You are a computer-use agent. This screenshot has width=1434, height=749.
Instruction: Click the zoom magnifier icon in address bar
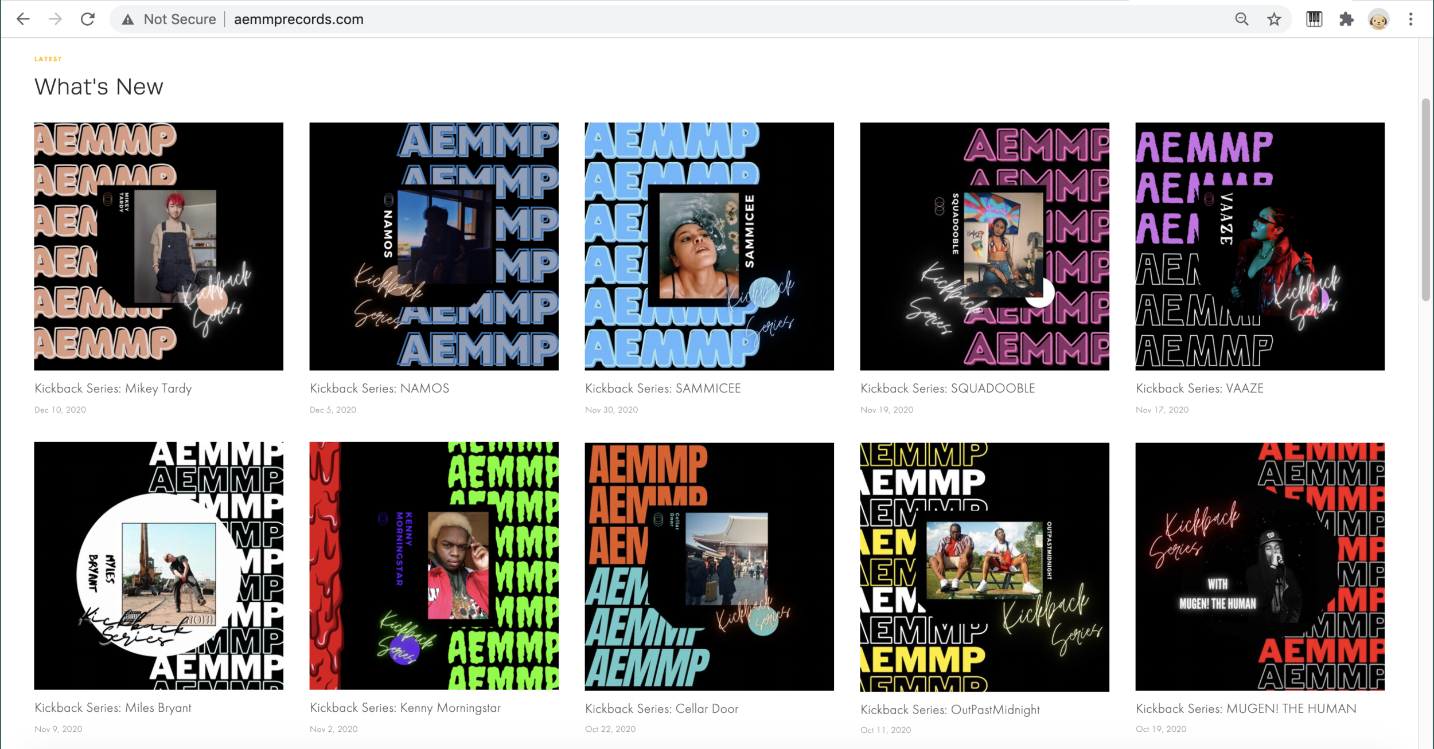(x=1241, y=19)
